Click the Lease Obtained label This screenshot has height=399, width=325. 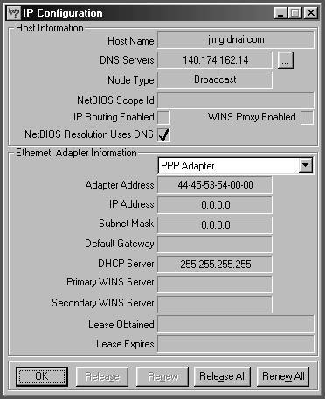click(x=121, y=325)
